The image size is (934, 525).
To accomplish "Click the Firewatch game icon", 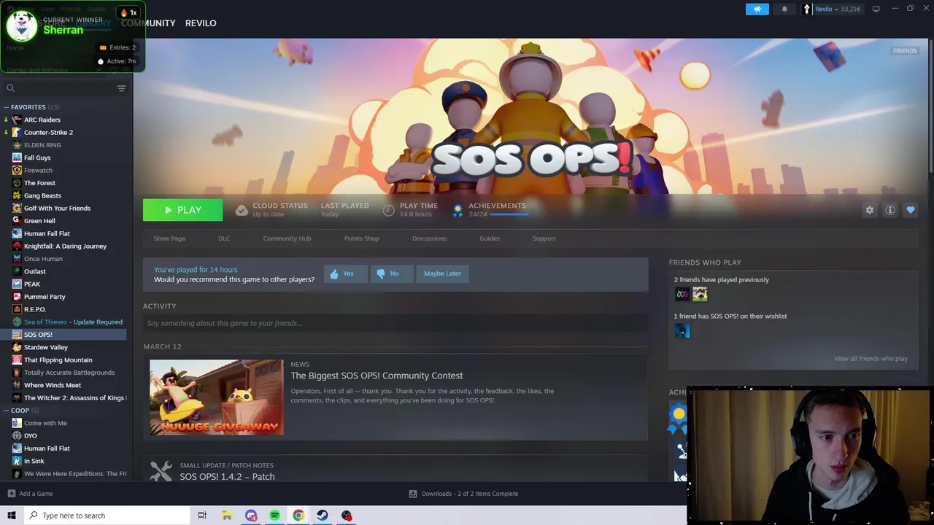I will pyautogui.click(x=18, y=170).
